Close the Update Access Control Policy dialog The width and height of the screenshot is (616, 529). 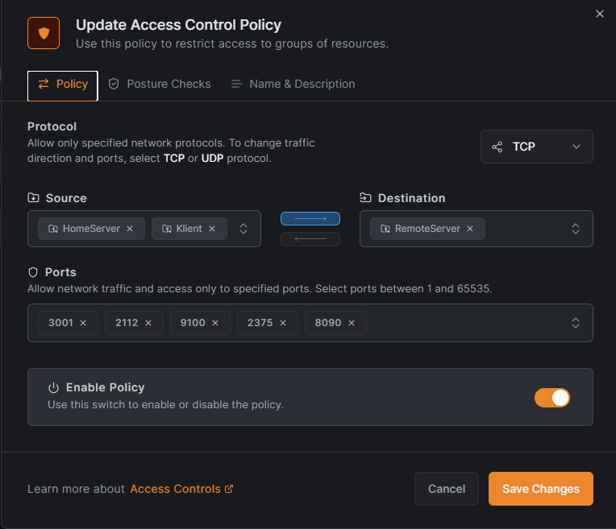click(x=599, y=14)
